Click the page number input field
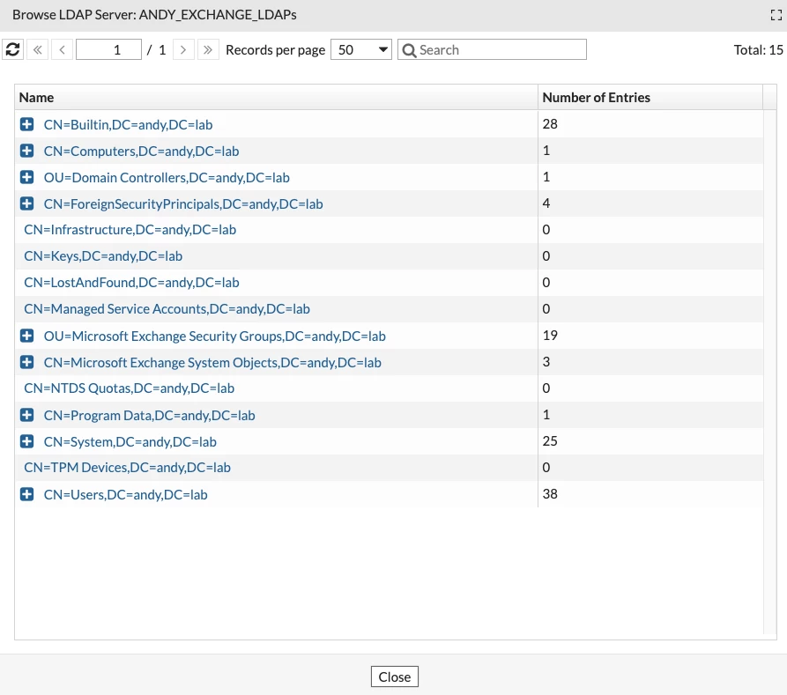Image resolution: width=787 pixels, height=695 pixels. pyautogui.click(x=108, y=49)
